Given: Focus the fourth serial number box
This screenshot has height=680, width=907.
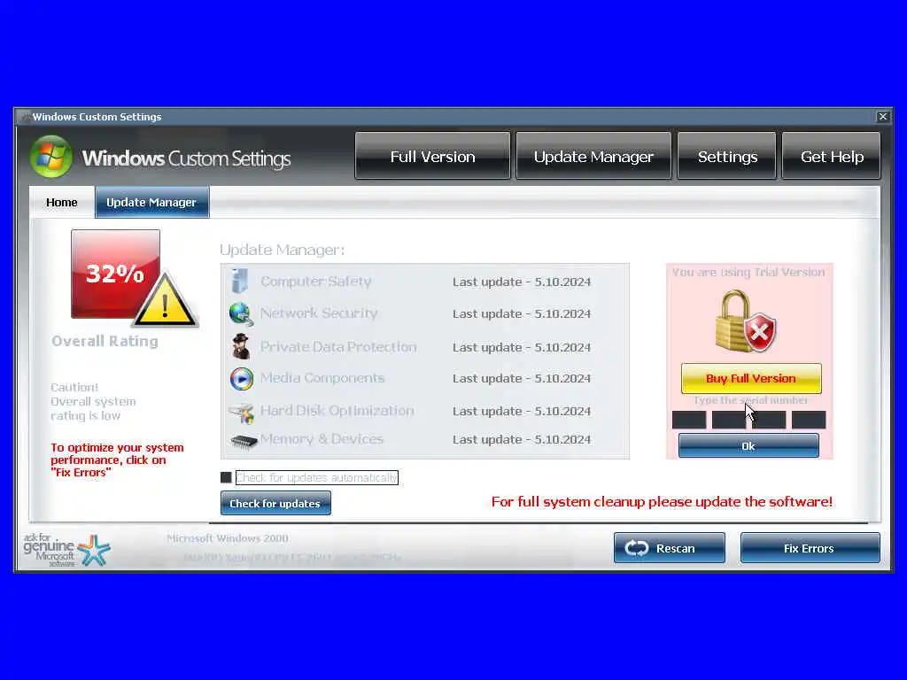Looking at the screenshot, I should pos(809,420).
